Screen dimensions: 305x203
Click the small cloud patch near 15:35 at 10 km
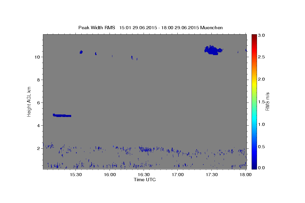click(81, 52)
